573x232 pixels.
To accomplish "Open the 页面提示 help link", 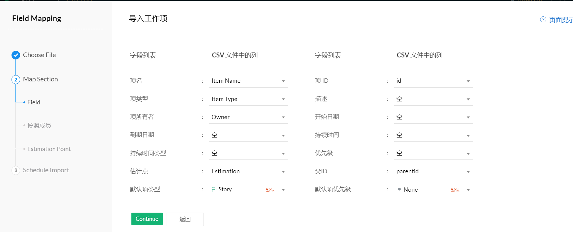I will (560, 20).
